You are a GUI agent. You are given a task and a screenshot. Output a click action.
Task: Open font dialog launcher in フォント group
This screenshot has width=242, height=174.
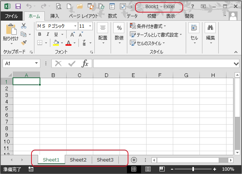92,52
